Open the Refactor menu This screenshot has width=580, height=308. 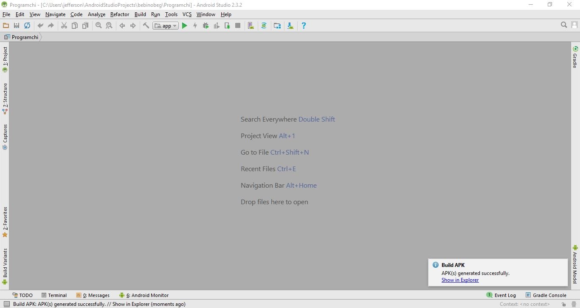click(x=120, y=14)
